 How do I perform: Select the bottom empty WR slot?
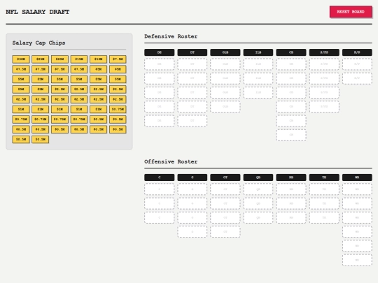pyautogui.click(x=357, y=260)
